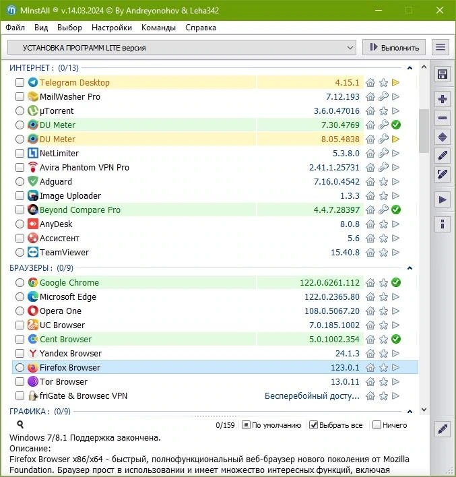456x477 pixels.
Task: Click the star icon in Google Chrome row
Action: (383, 282)
